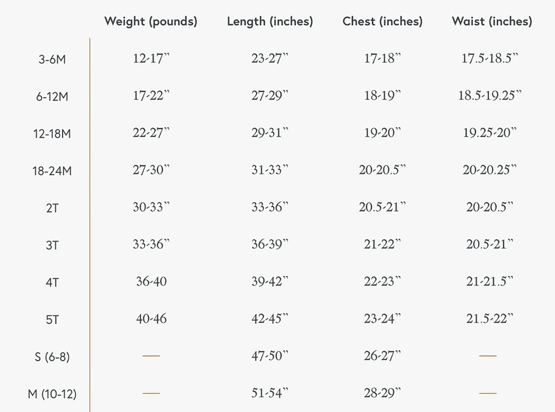Select the 3T size label
This screenshot has width=555, height=412.
(x=52, y=245)
